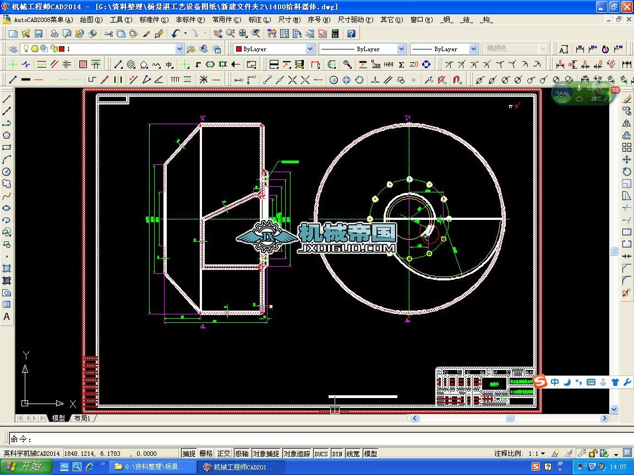634x475 pixels.
Task: Click the Print icon in standard toolbar
Action: point(54,34)
